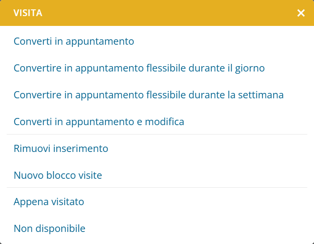Mark as "Appena visitato"
The image size is (314, 244).
pyautogui.click(x=49, y=202)
